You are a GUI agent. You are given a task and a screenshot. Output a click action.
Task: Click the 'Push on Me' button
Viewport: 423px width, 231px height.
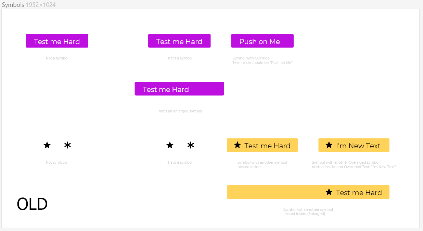click(262, 41)
